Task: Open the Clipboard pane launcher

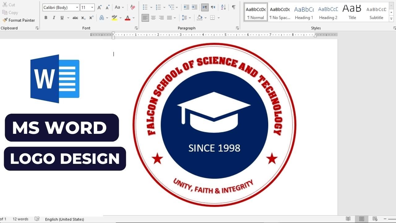Action: pos(37,28)
